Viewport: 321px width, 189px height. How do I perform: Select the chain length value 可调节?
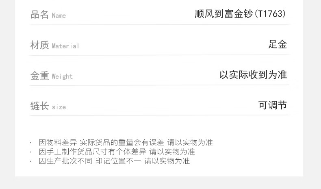point(273,105)
